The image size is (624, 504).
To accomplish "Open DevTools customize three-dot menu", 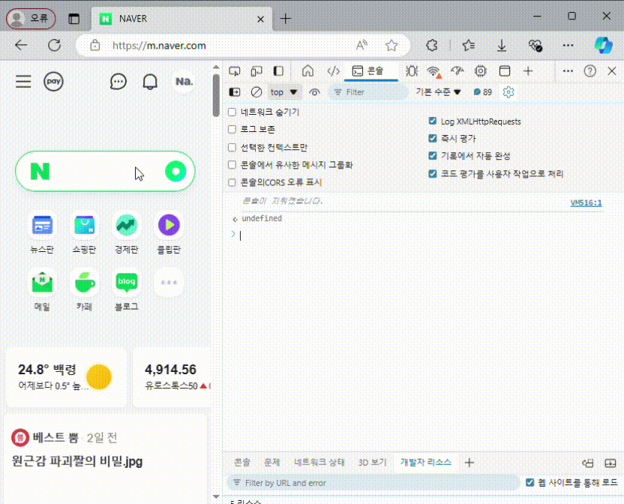I will [568, 71].
